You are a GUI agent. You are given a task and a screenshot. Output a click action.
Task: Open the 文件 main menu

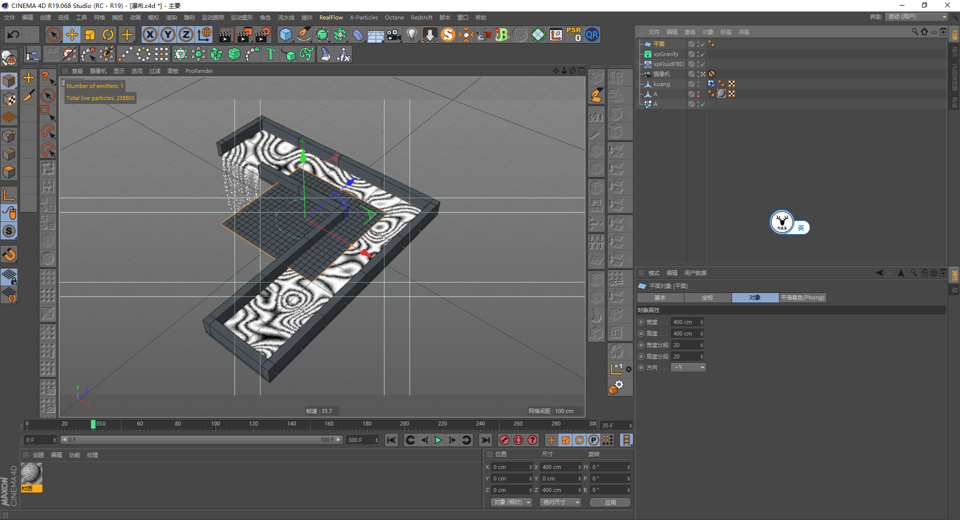[x=9, y=17]
